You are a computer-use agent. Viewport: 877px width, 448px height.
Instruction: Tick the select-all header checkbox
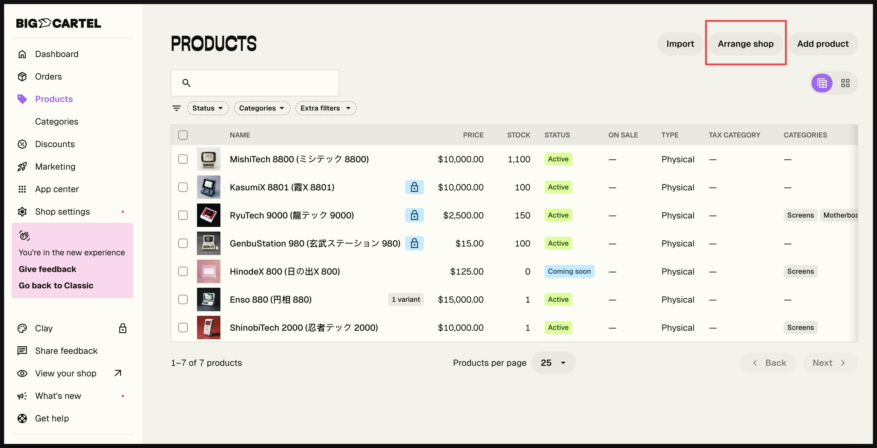click(x=183, y=135)
